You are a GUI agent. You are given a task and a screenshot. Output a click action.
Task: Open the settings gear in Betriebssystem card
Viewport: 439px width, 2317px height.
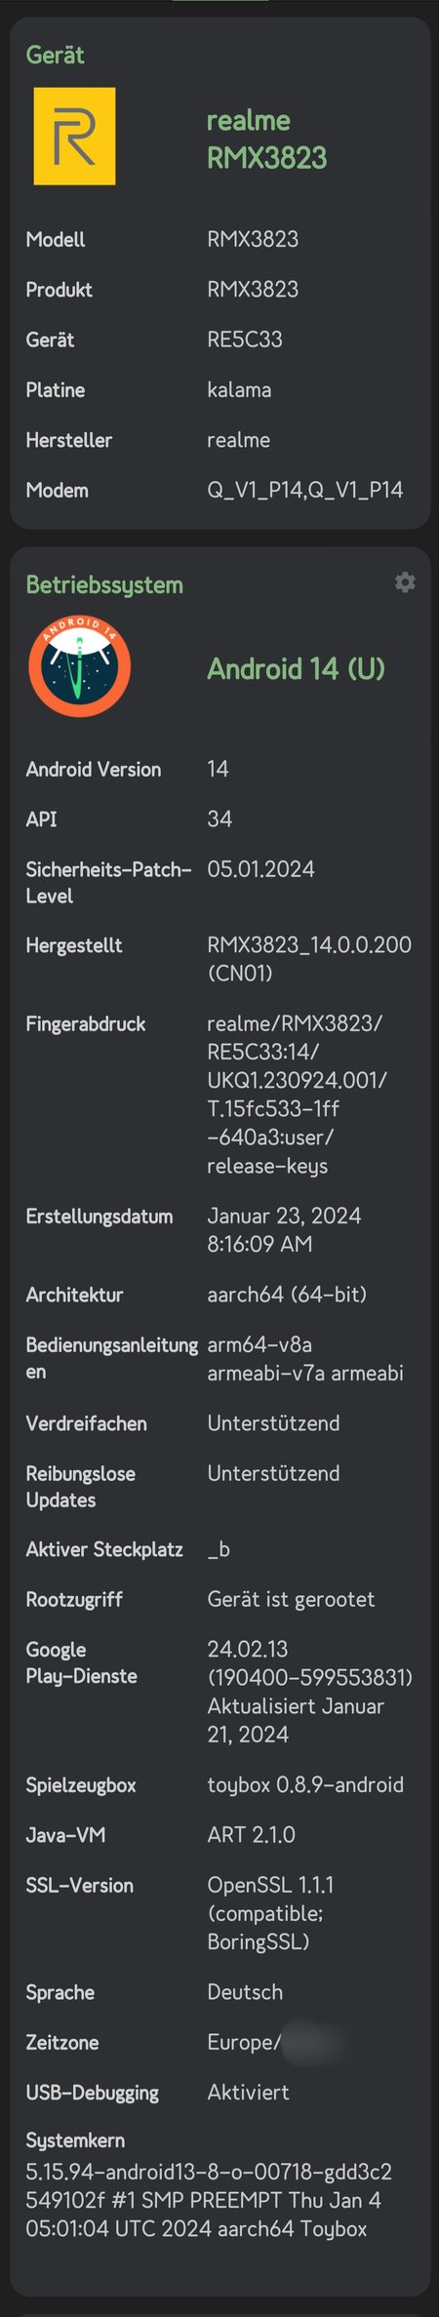(x=405, y=582)
